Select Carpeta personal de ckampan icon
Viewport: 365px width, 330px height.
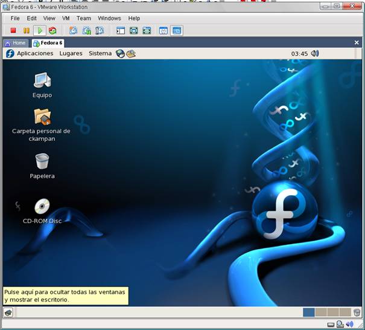tap(41, 125)
